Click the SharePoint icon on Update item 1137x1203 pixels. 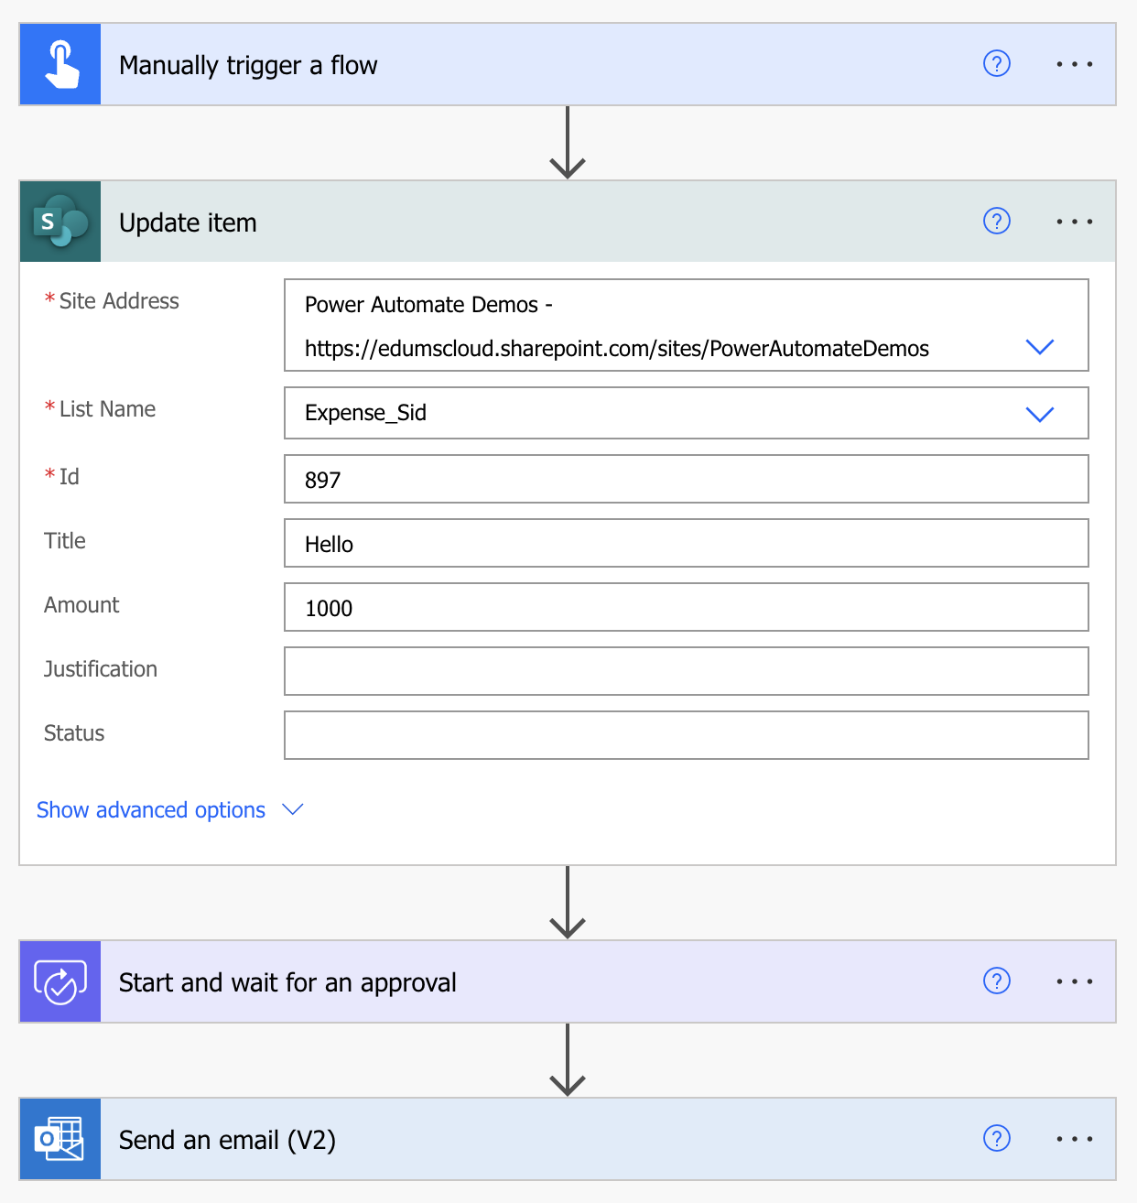[60, 222]
